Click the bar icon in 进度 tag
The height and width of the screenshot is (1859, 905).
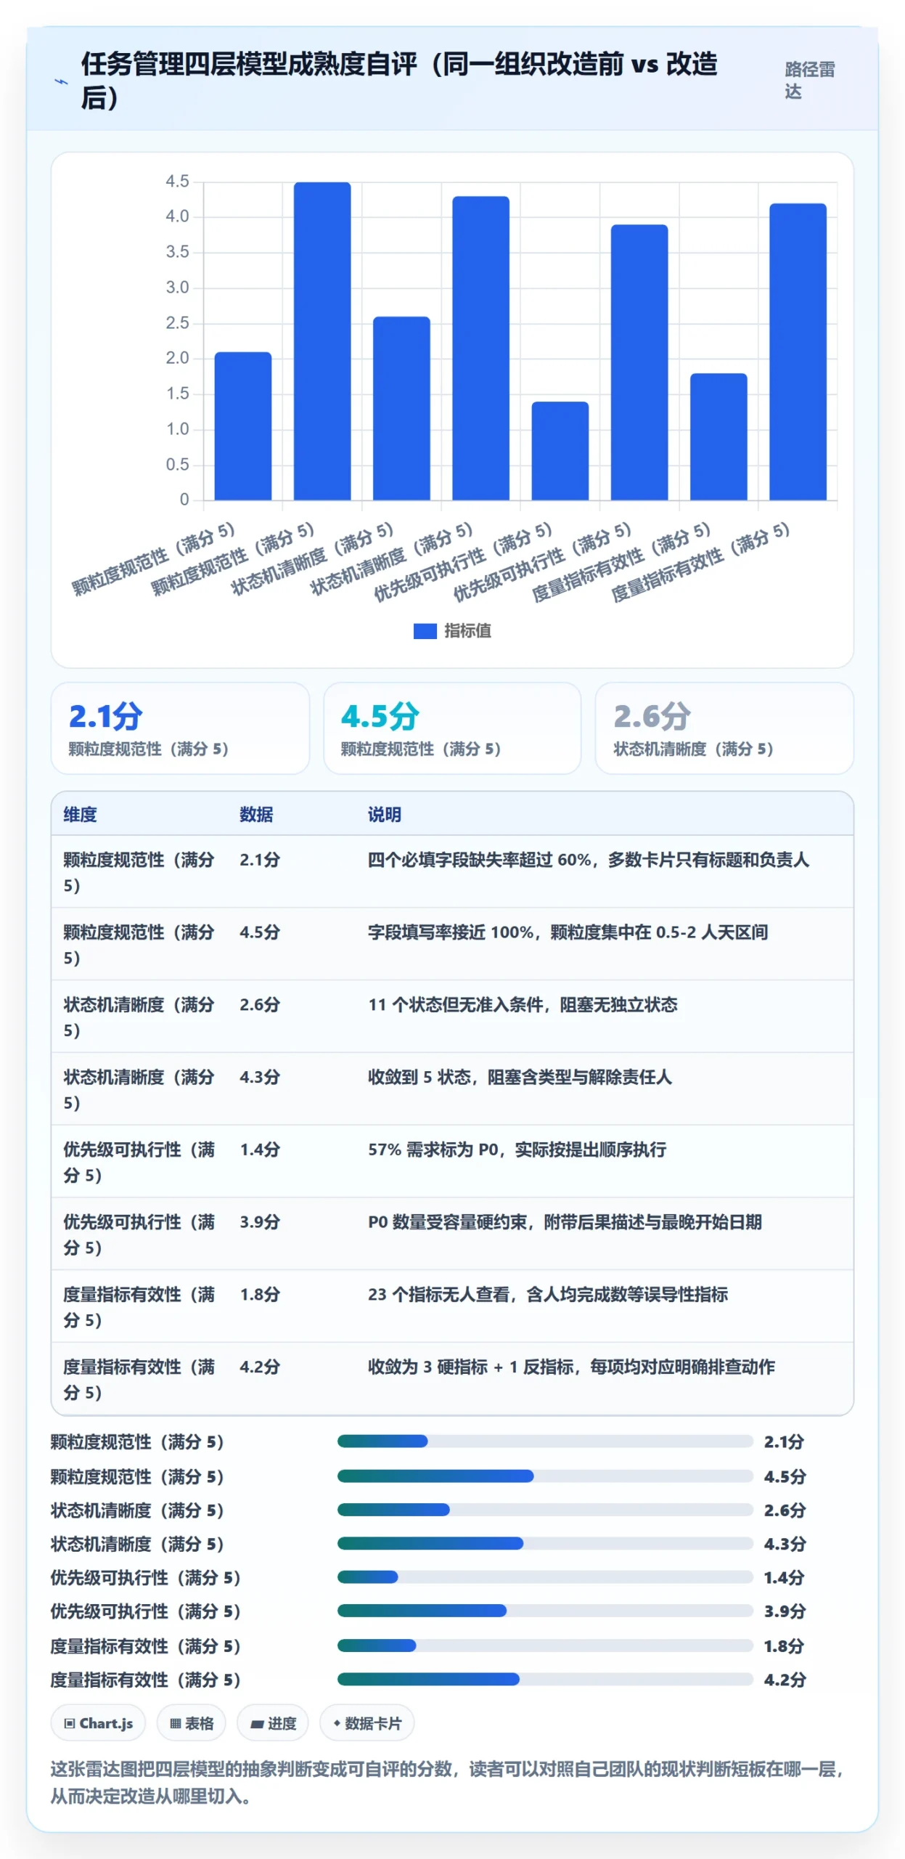point(257,1724)
